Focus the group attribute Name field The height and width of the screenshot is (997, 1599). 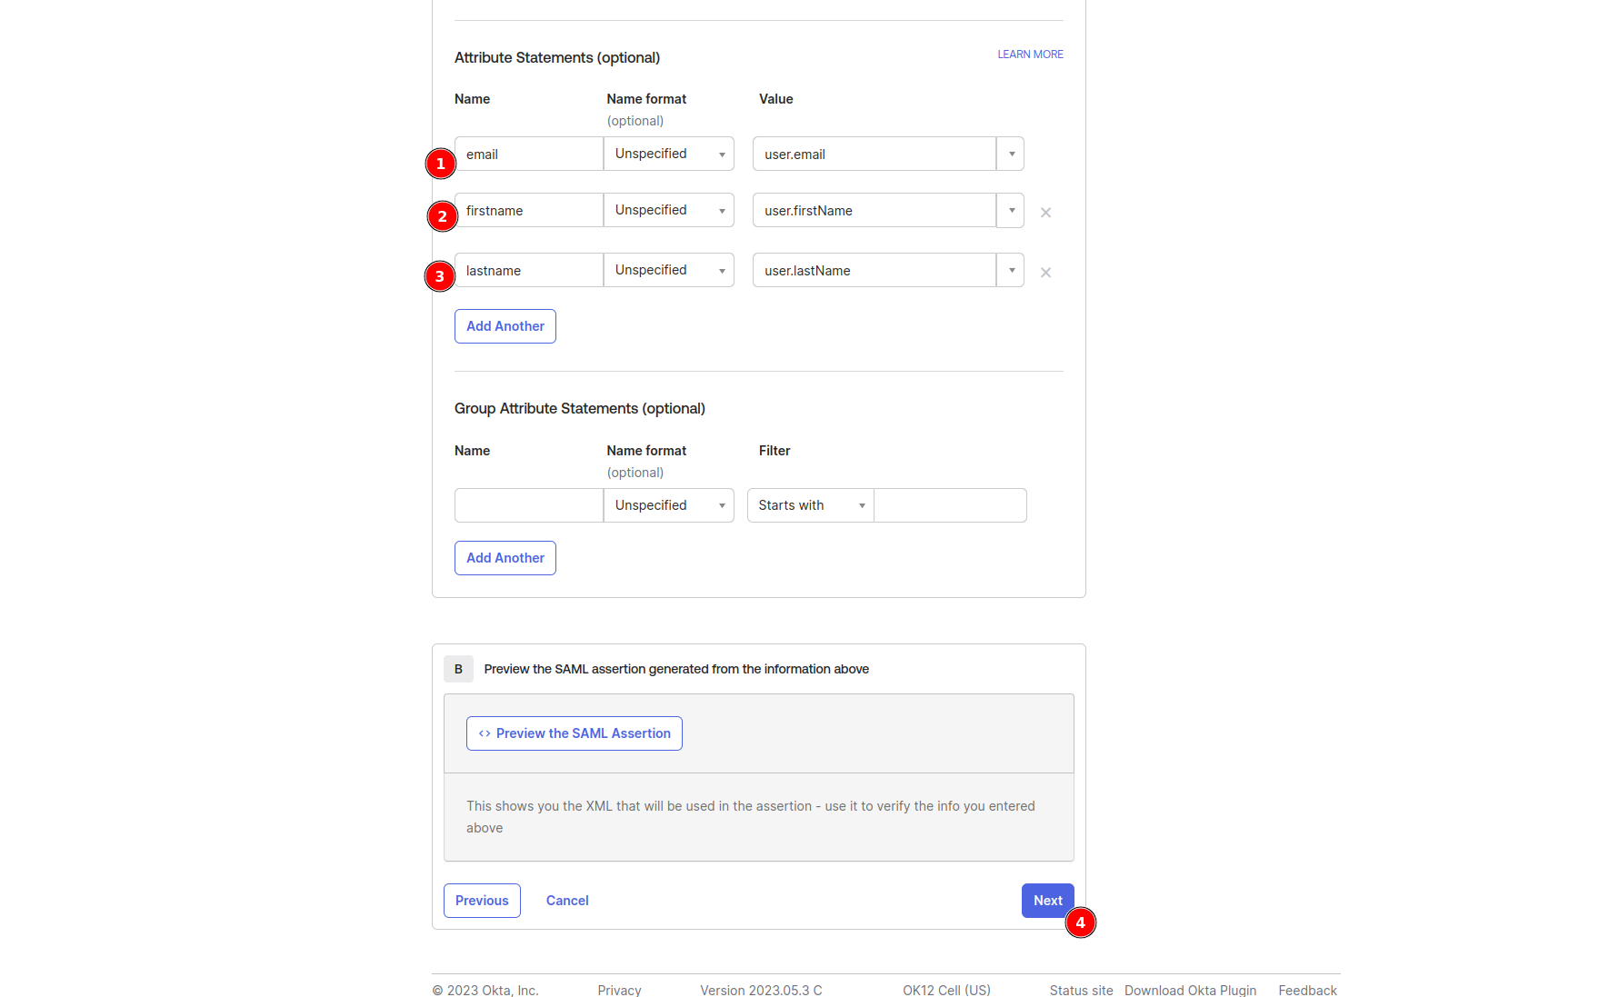(528, 505)
